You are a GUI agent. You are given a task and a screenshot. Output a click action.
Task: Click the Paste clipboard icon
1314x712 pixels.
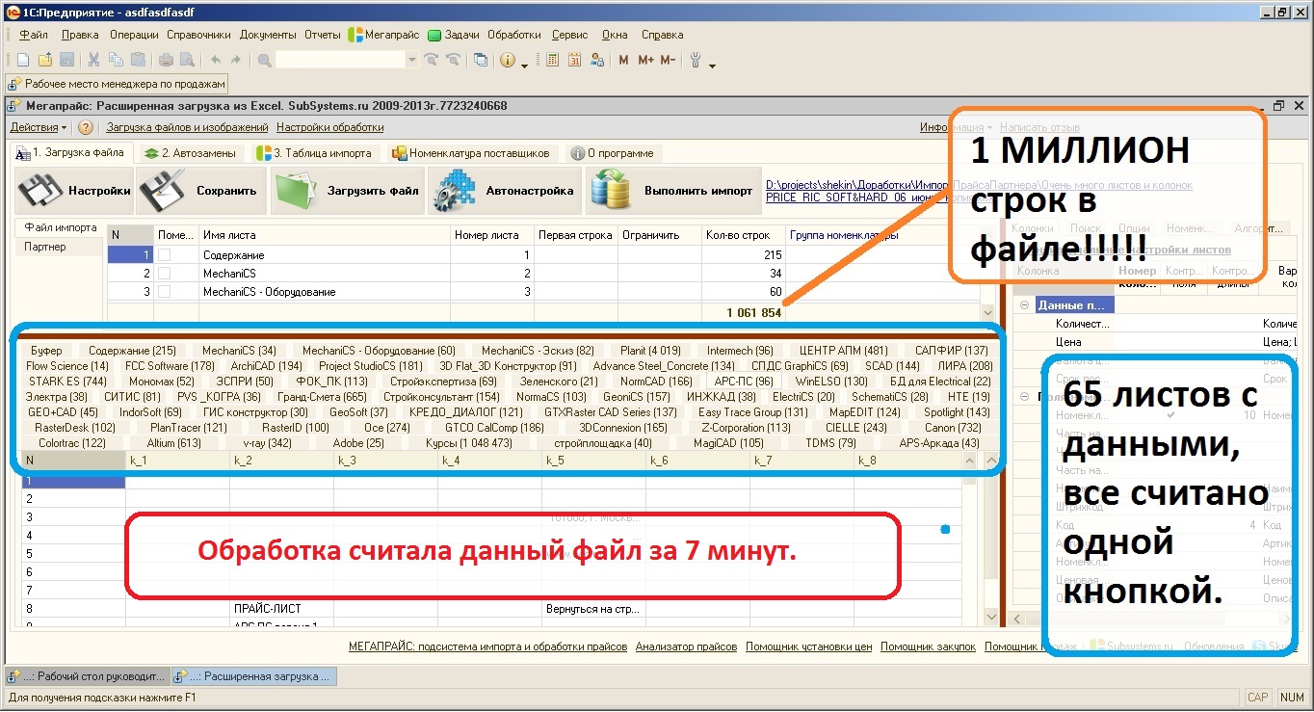(x=139, y=60)
